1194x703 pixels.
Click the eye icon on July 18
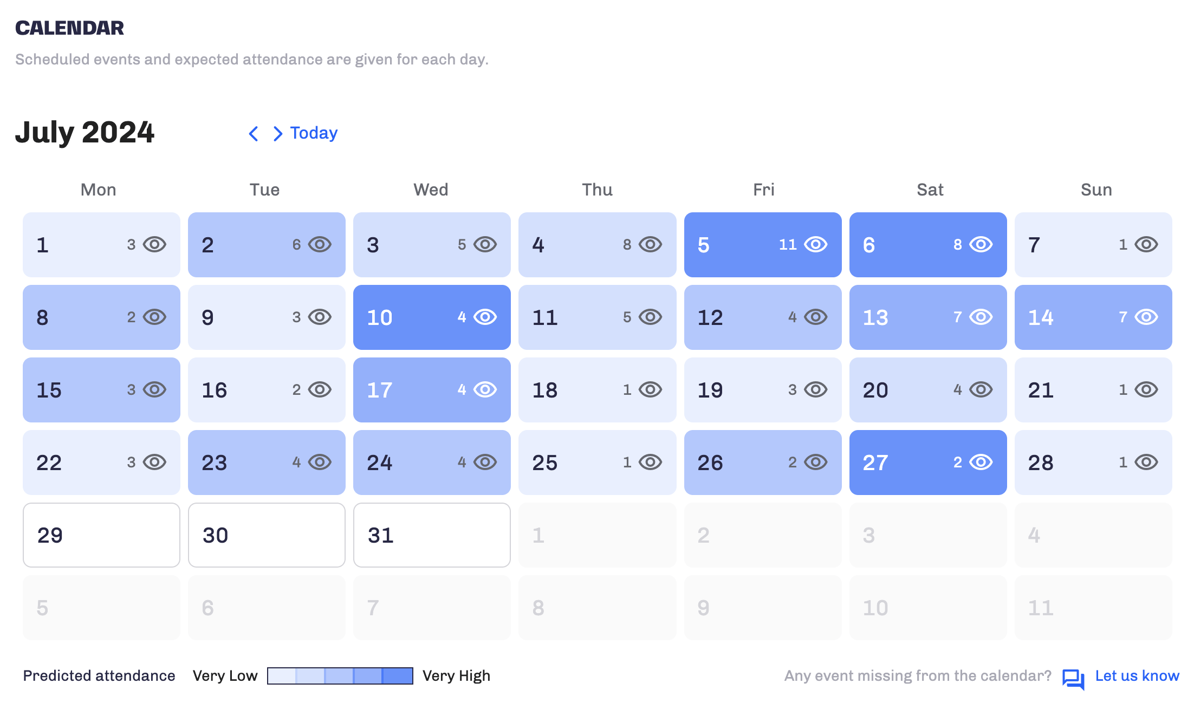650,390
